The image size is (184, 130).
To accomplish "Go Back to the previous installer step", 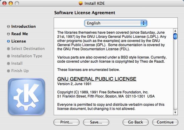I will point(136,122).
